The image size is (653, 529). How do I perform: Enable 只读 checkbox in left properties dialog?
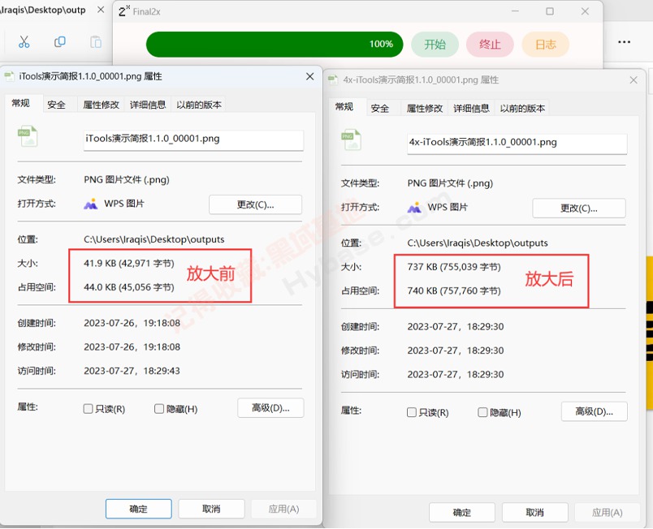tap(89, 409)
